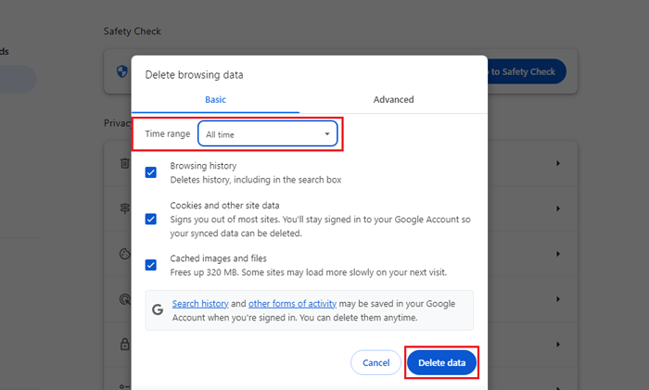Click the Safety Check shield icon
649x390 pixels.
[122, 71]
